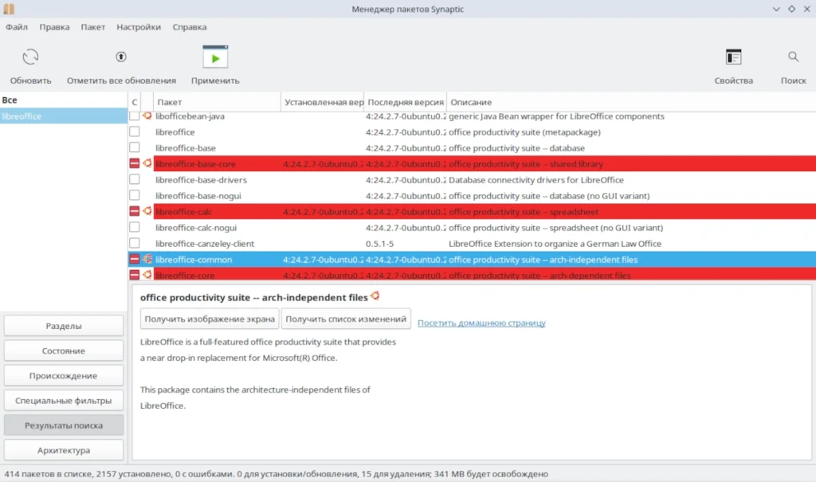Image resolution: width=816 pixels, height=482 pixels.
Task: Select the Все entry in sidebar list
Action: tap(10, 100)
